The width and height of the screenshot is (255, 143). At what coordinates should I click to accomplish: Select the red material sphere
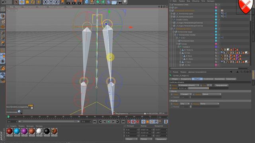click(10, 131)
